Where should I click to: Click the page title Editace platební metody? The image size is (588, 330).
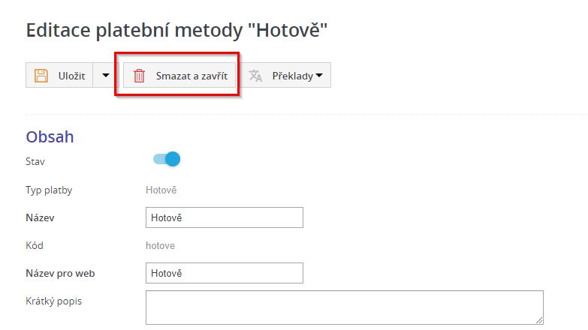coord(176,30)
